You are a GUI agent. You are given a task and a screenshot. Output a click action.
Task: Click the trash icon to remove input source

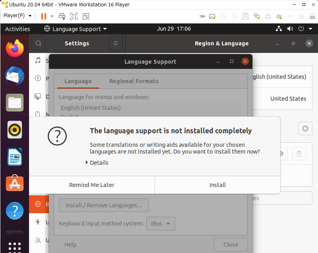point(299,154)
